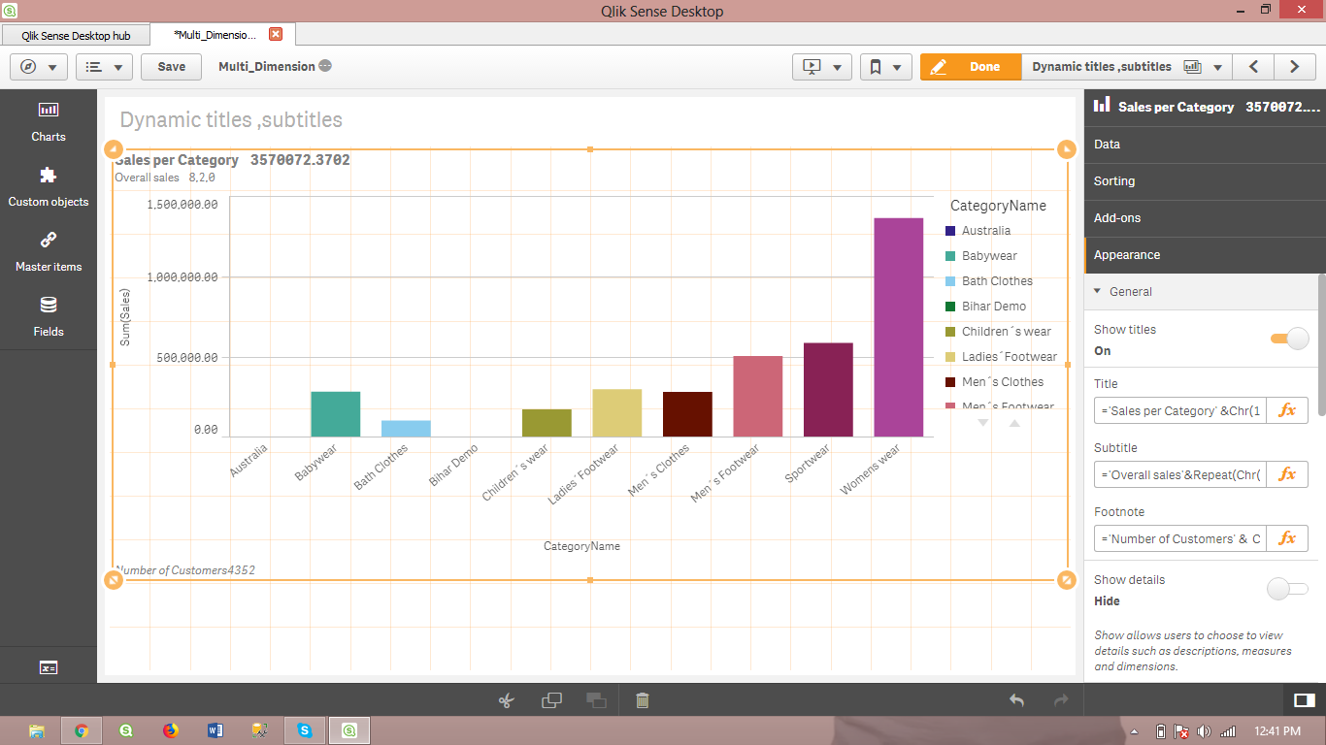The height and width of the screenshot is (745, 1326).
Task: Open expression editor for Title
Action: [1287, 410]
